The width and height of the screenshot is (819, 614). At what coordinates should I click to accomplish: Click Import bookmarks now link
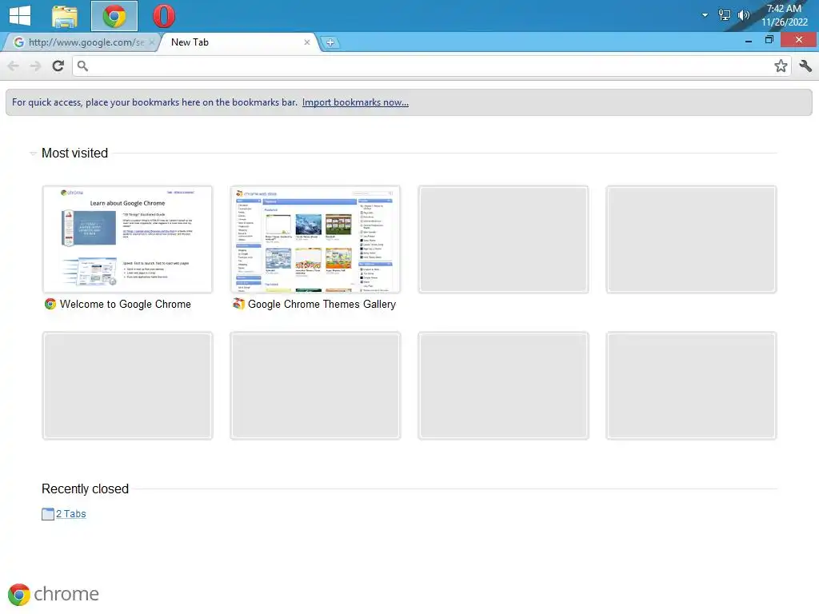(355, 102)
